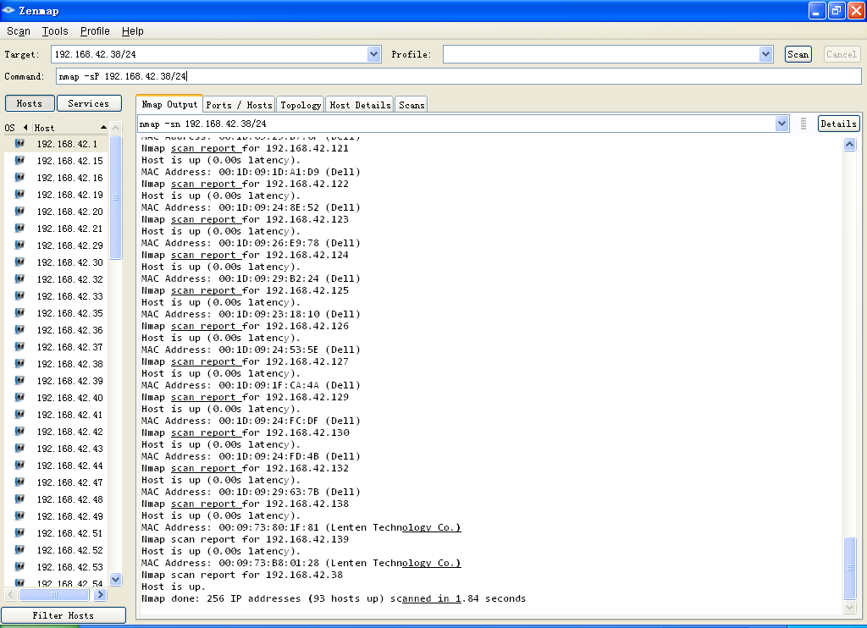This screenshot has height=628, width=867.
Task: Click the Cancel button
Action: click(x=841, y=54)
